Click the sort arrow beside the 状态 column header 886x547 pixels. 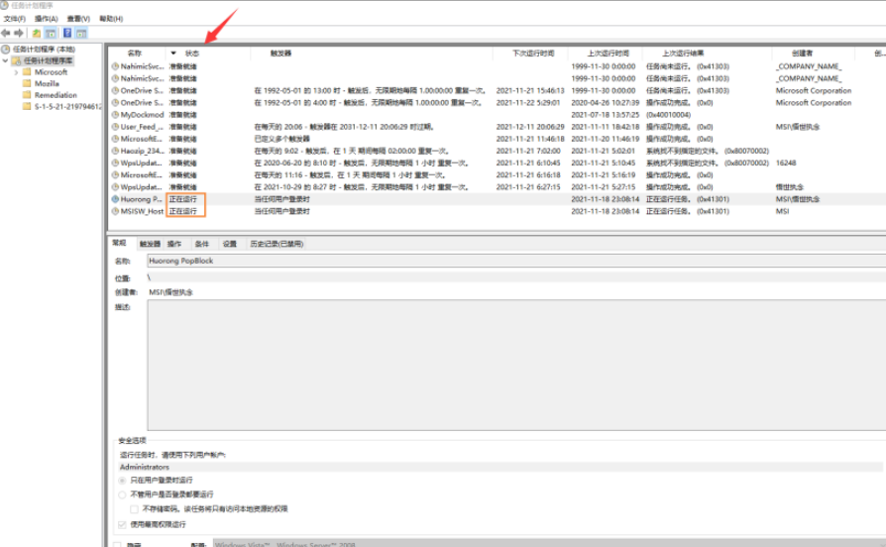coord(172,54)
